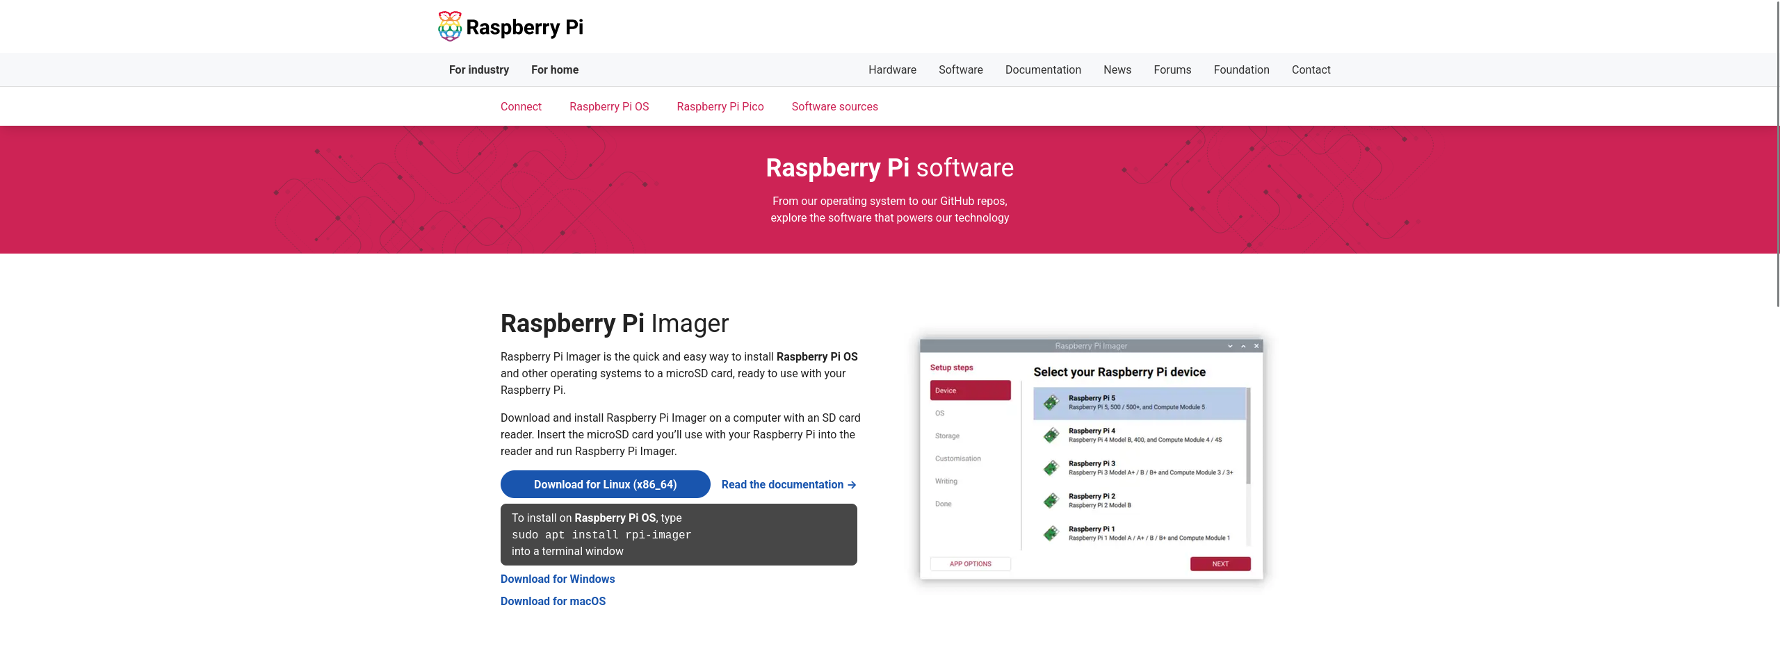This screenshot has width=1780, height=660.
Task: Select Raspberry Pi 4 device row
Action: point(1139,436)
